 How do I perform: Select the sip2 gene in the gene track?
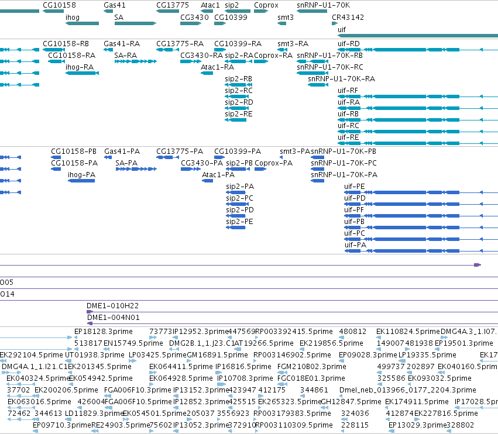pos(238,11)
